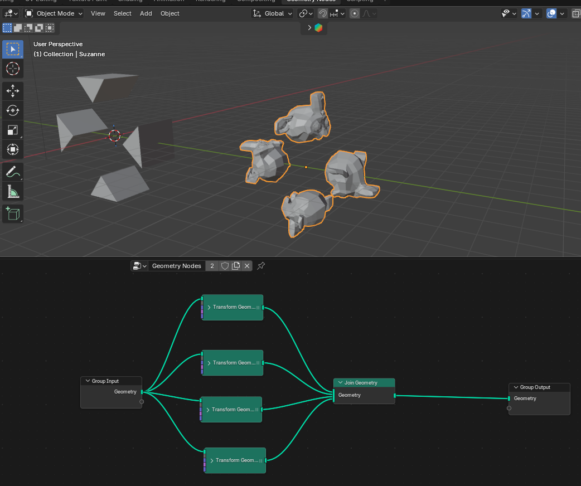Toggle the node tree pin
This screenshot has height=486, width=581.
click(261, 266)
